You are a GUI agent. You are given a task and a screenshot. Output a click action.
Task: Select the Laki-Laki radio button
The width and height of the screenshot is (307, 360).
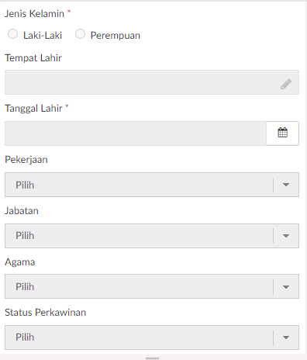[12, 34]
